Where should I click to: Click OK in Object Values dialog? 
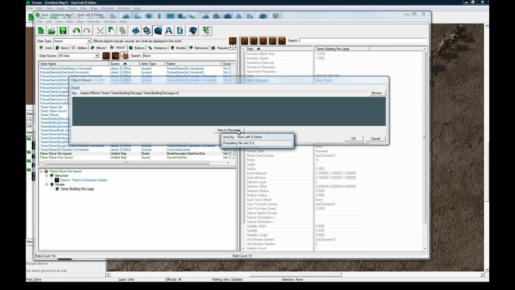point(354,139)
